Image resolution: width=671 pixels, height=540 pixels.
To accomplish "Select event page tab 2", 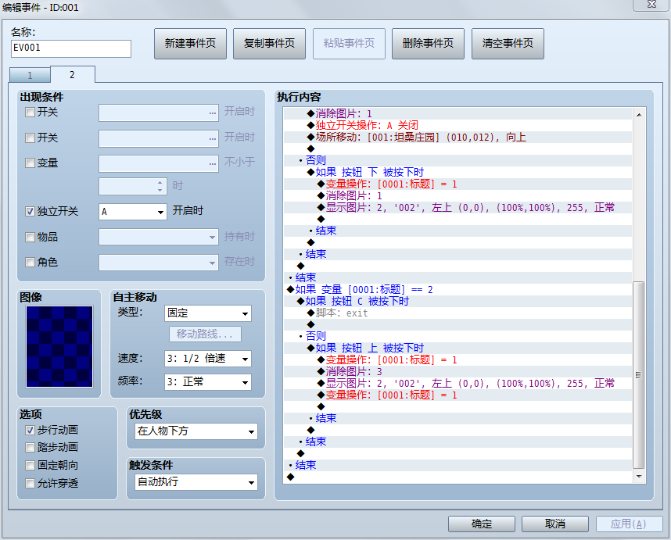I will [72, 75].
